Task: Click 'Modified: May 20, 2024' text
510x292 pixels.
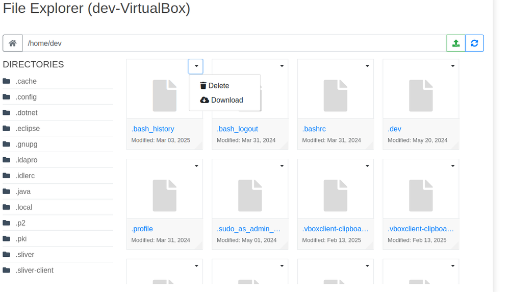Action: point(417,140)
